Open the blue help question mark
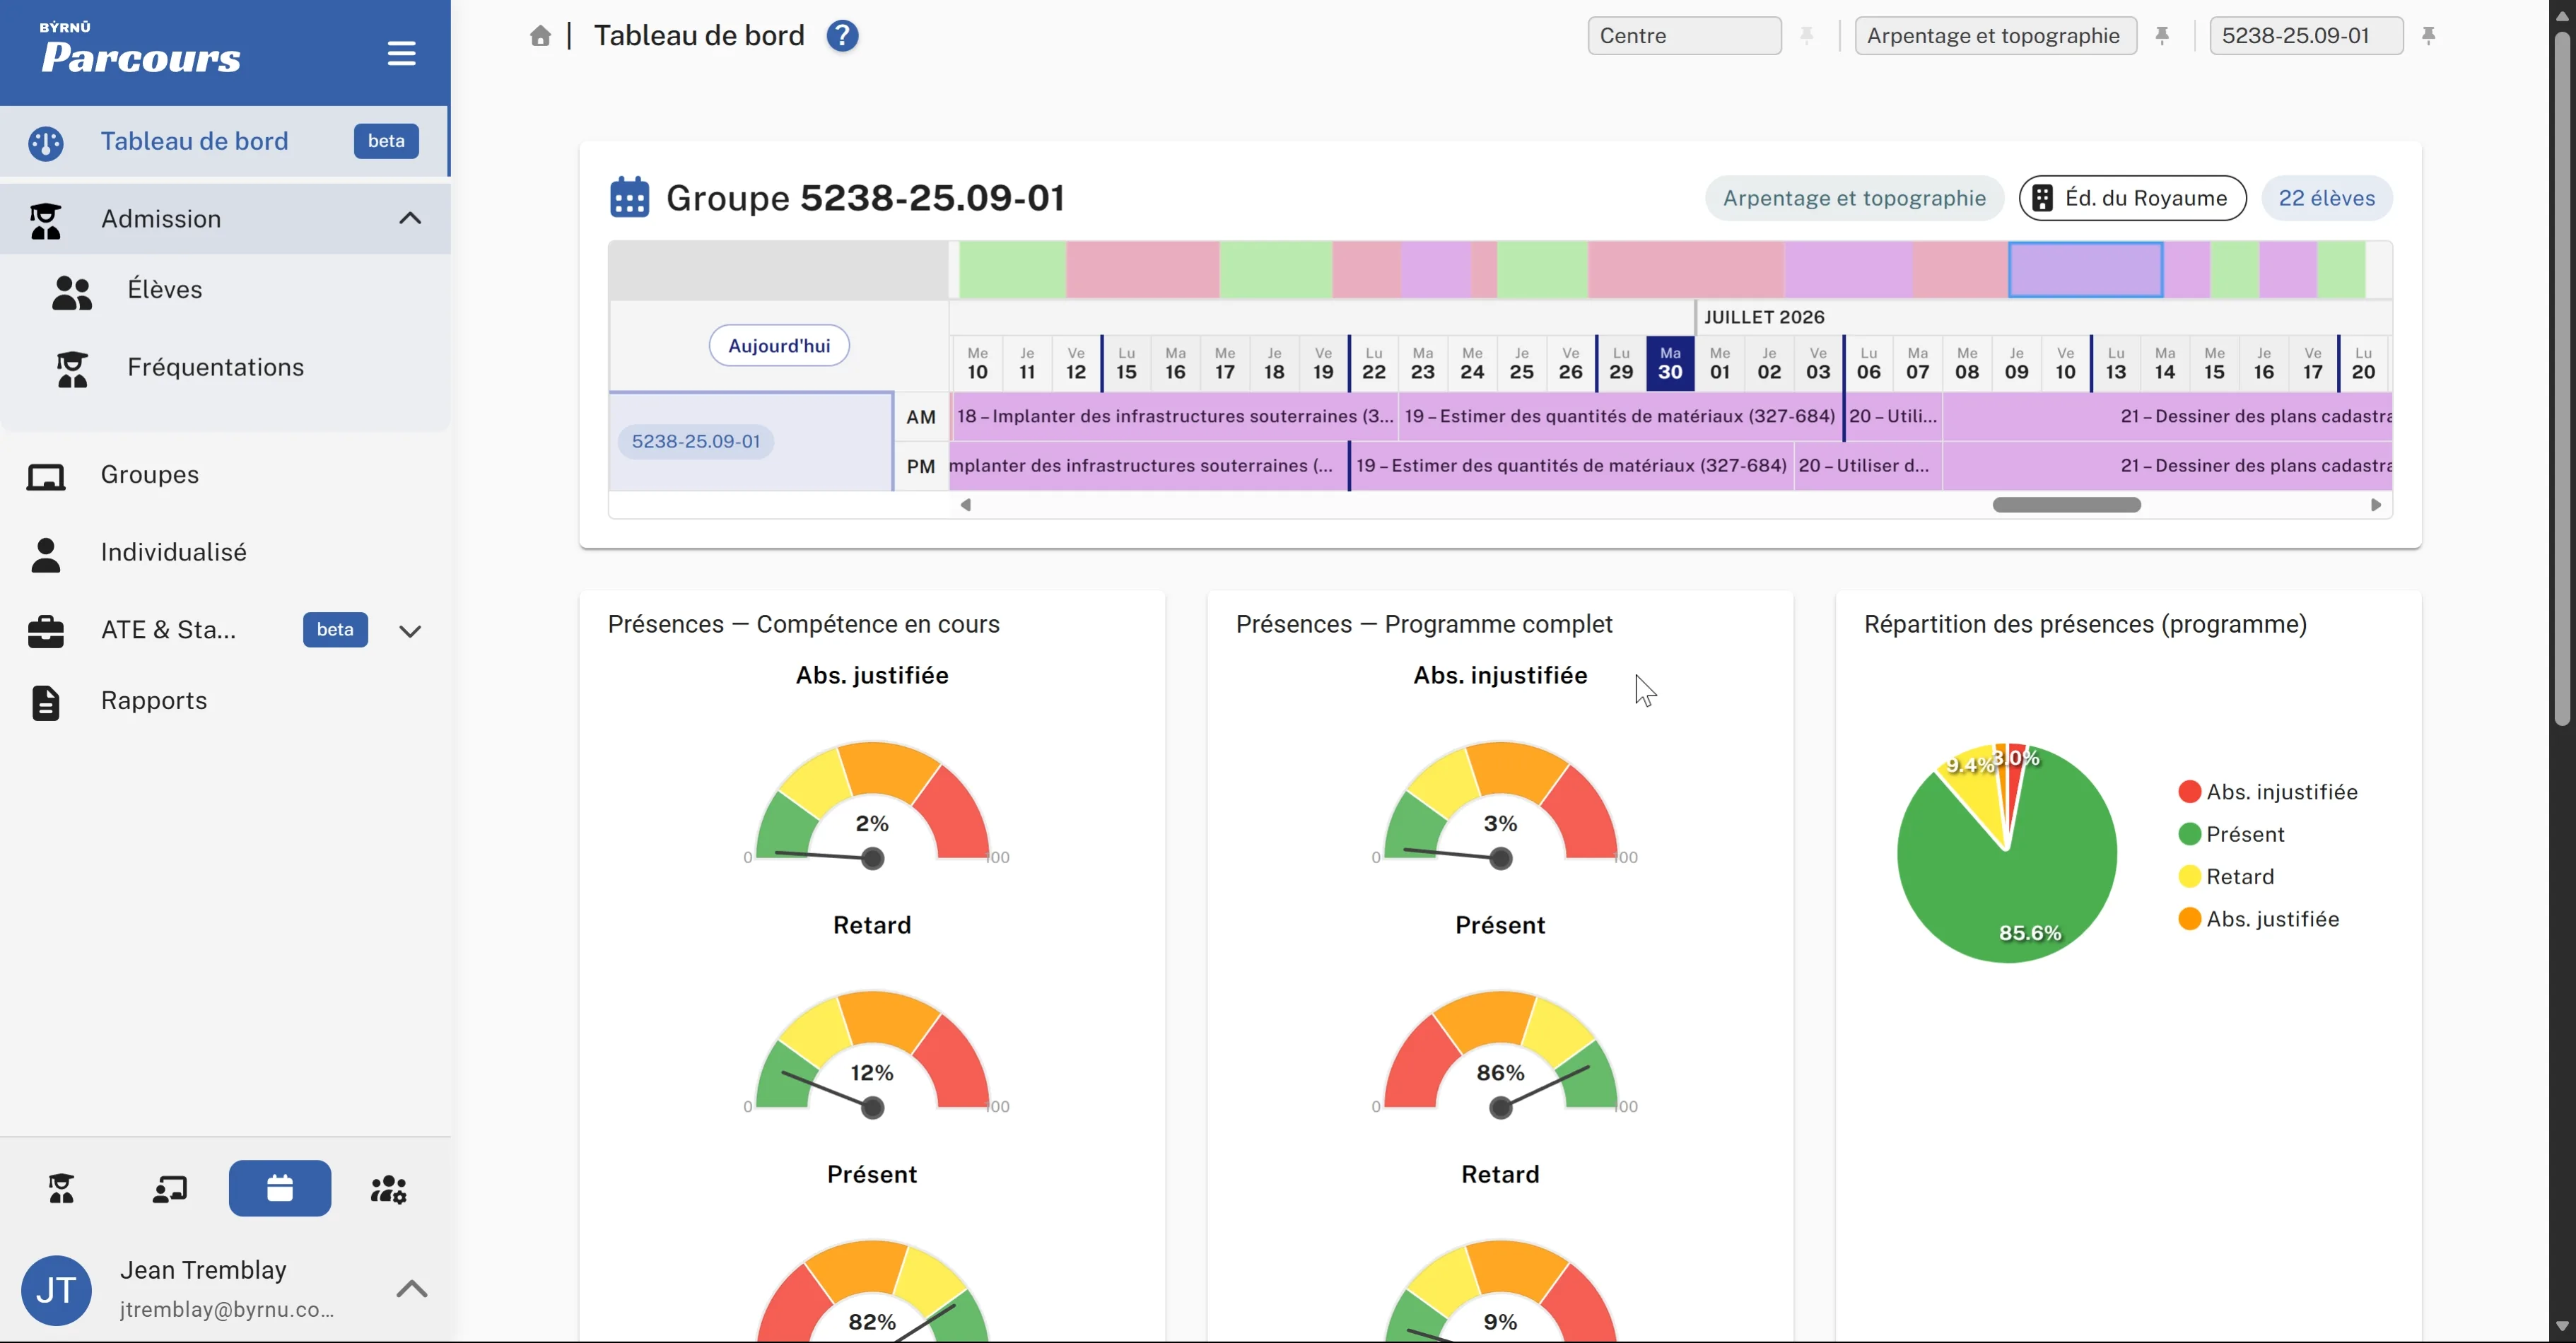 842,36
